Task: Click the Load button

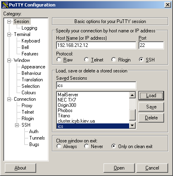Action: click(x=151, y=95)
